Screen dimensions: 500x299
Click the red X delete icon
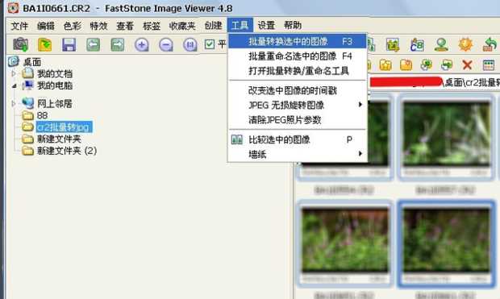coord(467,65)
